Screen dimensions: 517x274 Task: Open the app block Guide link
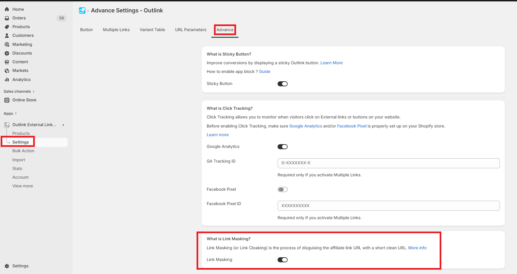pos(265,72)
